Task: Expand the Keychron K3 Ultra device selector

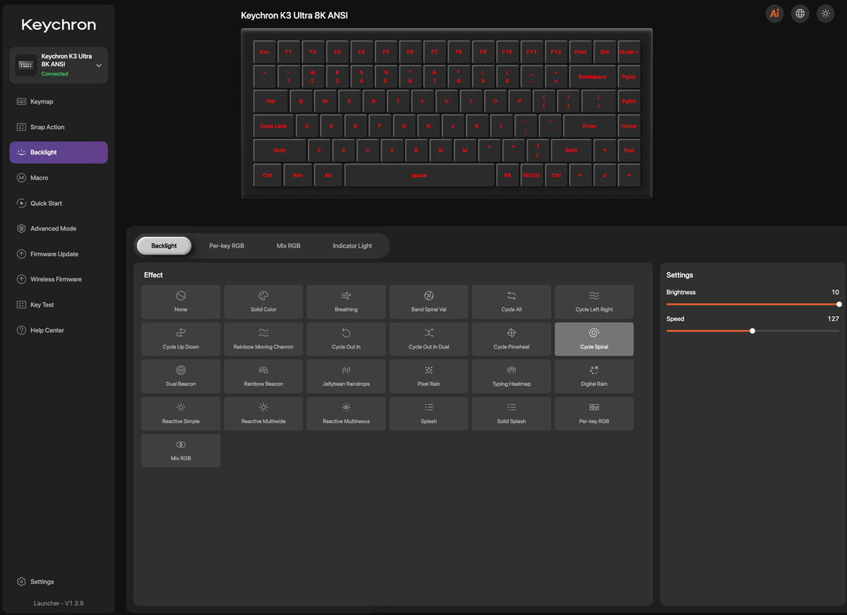Action: point(59,65)
